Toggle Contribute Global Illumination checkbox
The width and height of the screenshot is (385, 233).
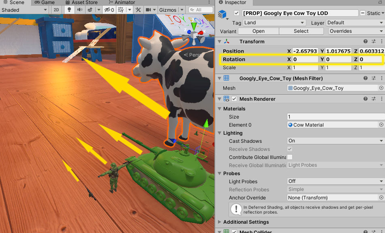click(290, 157)
